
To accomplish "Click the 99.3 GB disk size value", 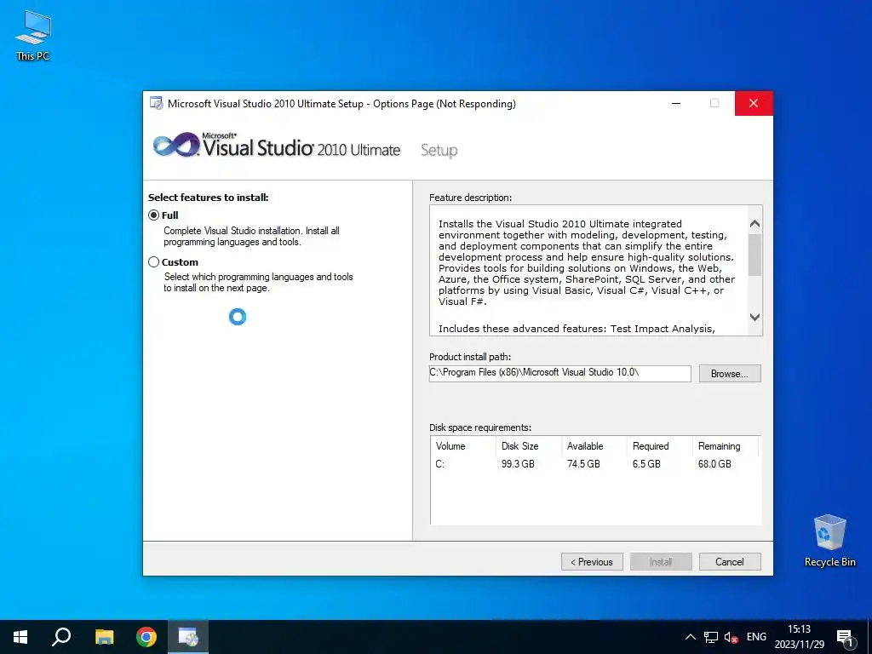I will (518, 464).
